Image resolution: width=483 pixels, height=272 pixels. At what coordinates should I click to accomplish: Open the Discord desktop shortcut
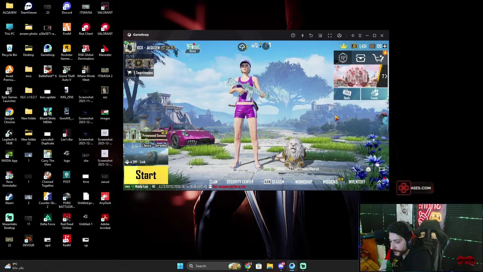pyautogui.click(x=67, y=8)
